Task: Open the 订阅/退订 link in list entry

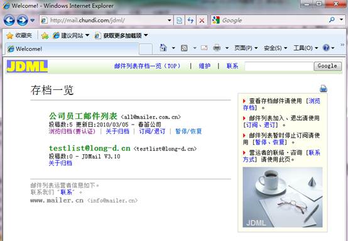Action: tap(152, 131)
